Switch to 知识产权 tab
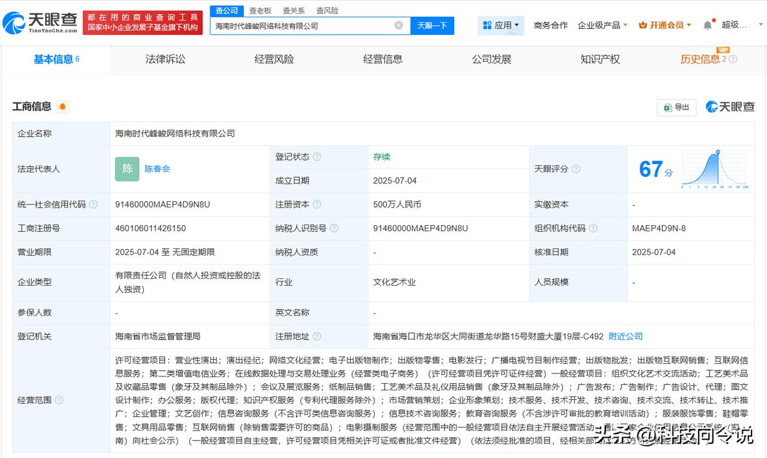The height and width of the screenshot is (458, 767). [x=600, y=59]
